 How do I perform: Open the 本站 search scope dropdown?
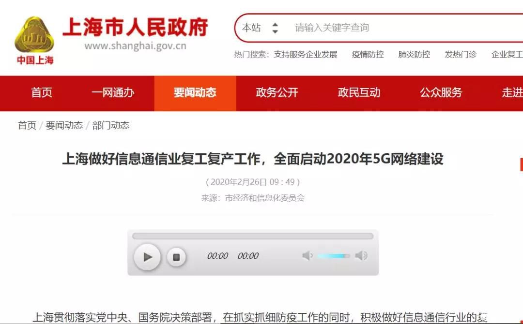point(261,28)
